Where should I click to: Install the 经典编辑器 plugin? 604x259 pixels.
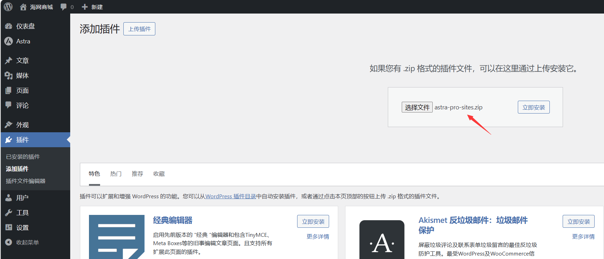313,222
